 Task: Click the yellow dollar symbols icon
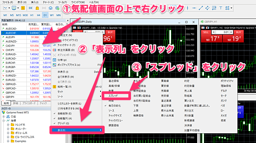pos(23,8)
